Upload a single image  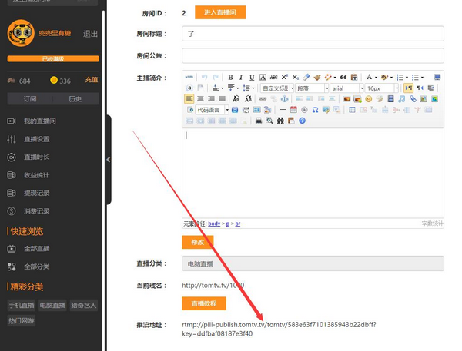[x=346, y=99]
